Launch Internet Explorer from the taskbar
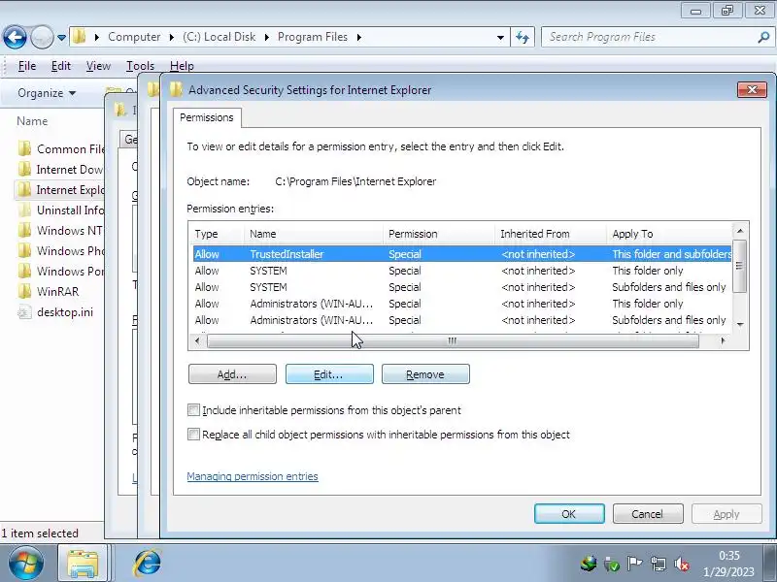The width and height of the screenshot is (777, 582). coord(148,563)
